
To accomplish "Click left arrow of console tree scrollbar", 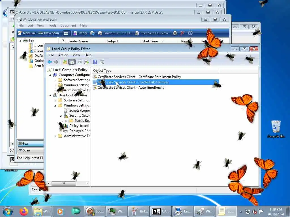I will (x=49, y=183).
